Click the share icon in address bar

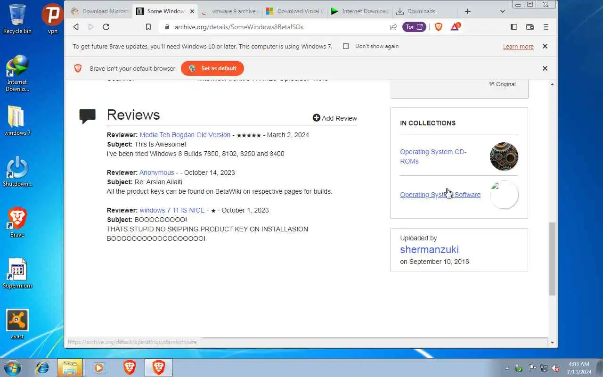coord(393,27)
